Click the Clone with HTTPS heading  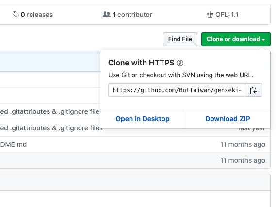(141, 63)
